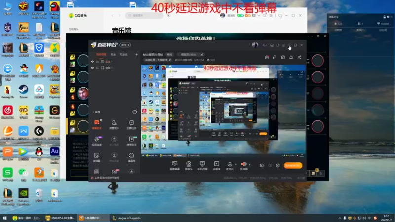
Task: Toggle the preview eye icon in the bottom bar
Action: pos(270,165)
